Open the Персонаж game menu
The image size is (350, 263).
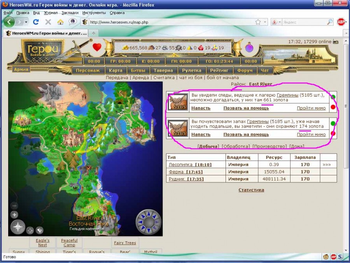pos(87,70)
